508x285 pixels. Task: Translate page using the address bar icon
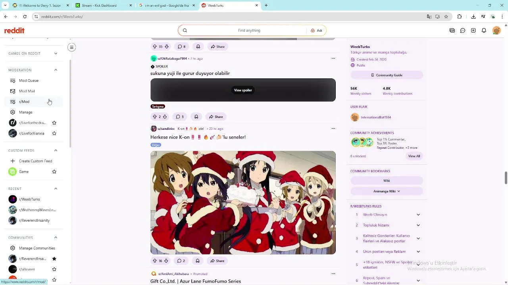[x=429, y=17]
